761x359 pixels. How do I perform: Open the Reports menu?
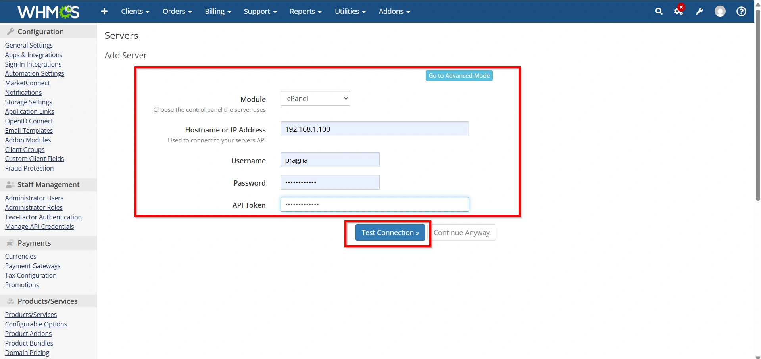[x=306, y=12]
